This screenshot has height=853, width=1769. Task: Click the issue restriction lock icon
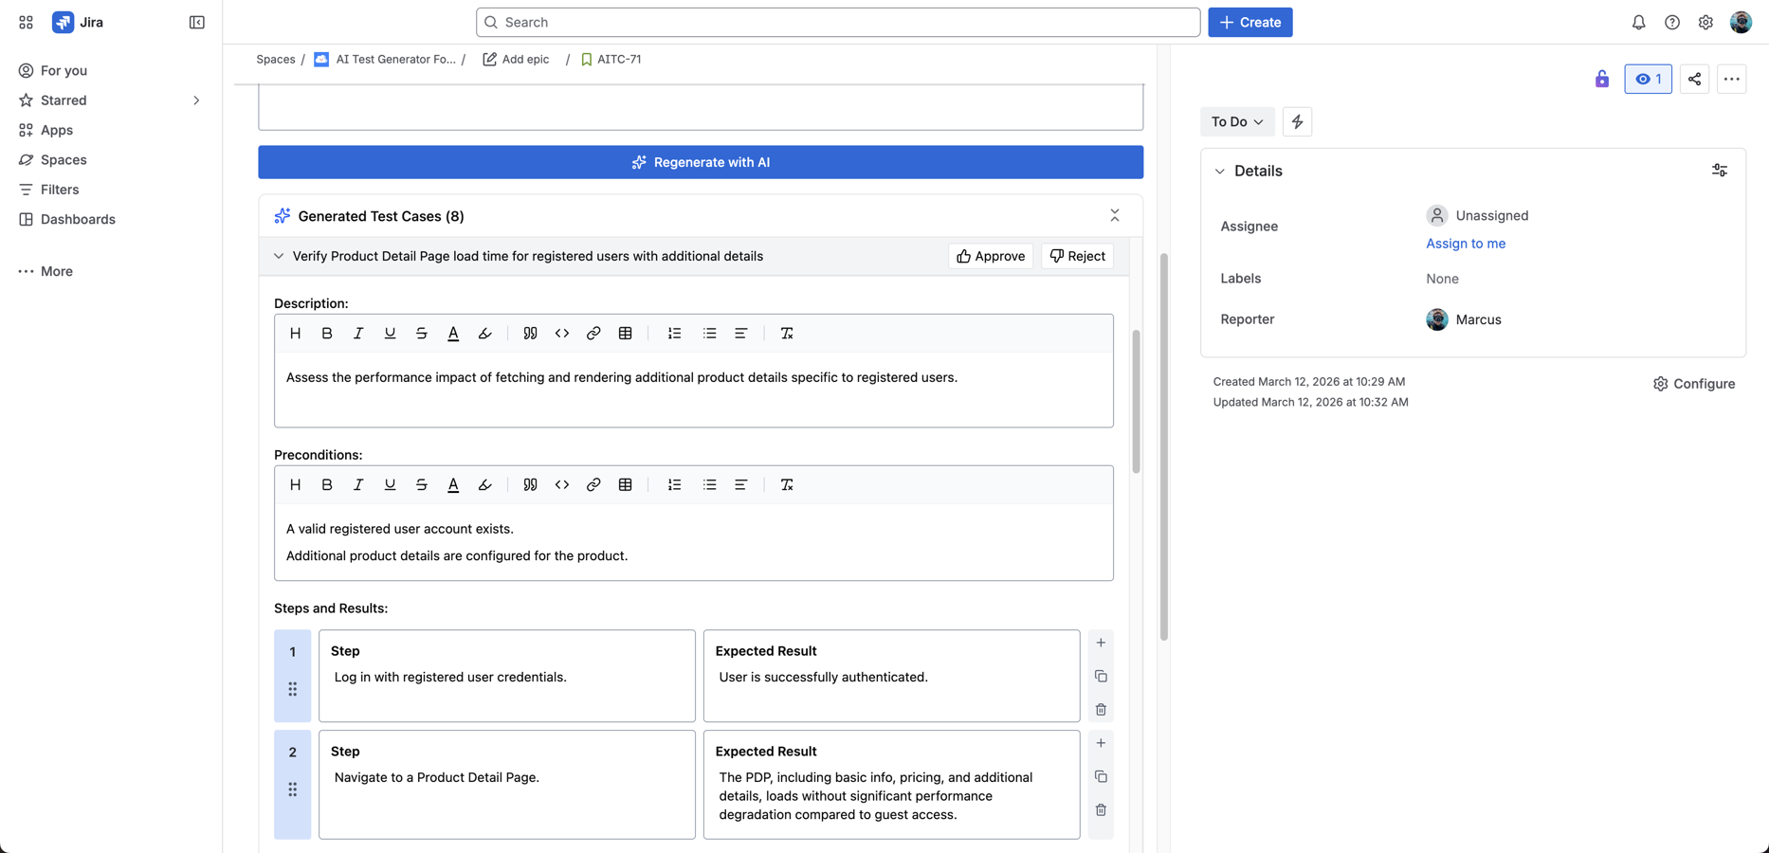click(x=1601, y=79)
